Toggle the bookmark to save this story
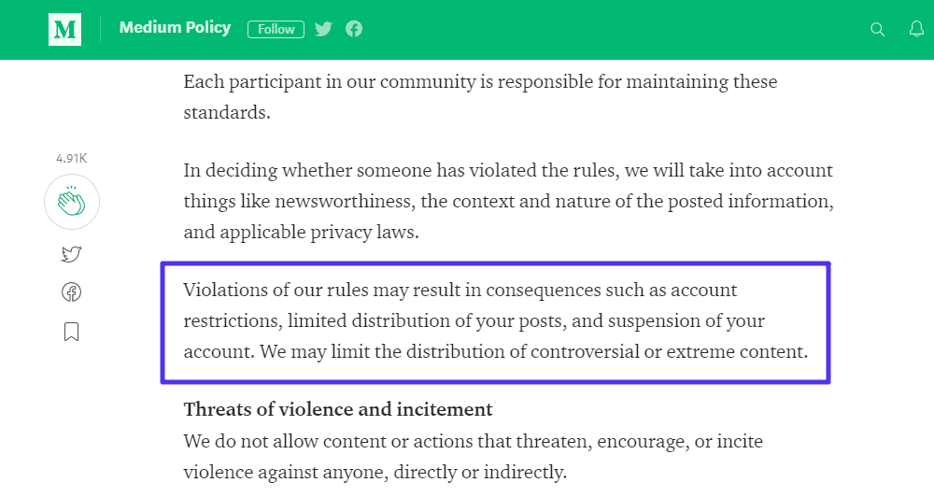The image size is (934, 497). [72, 332]
